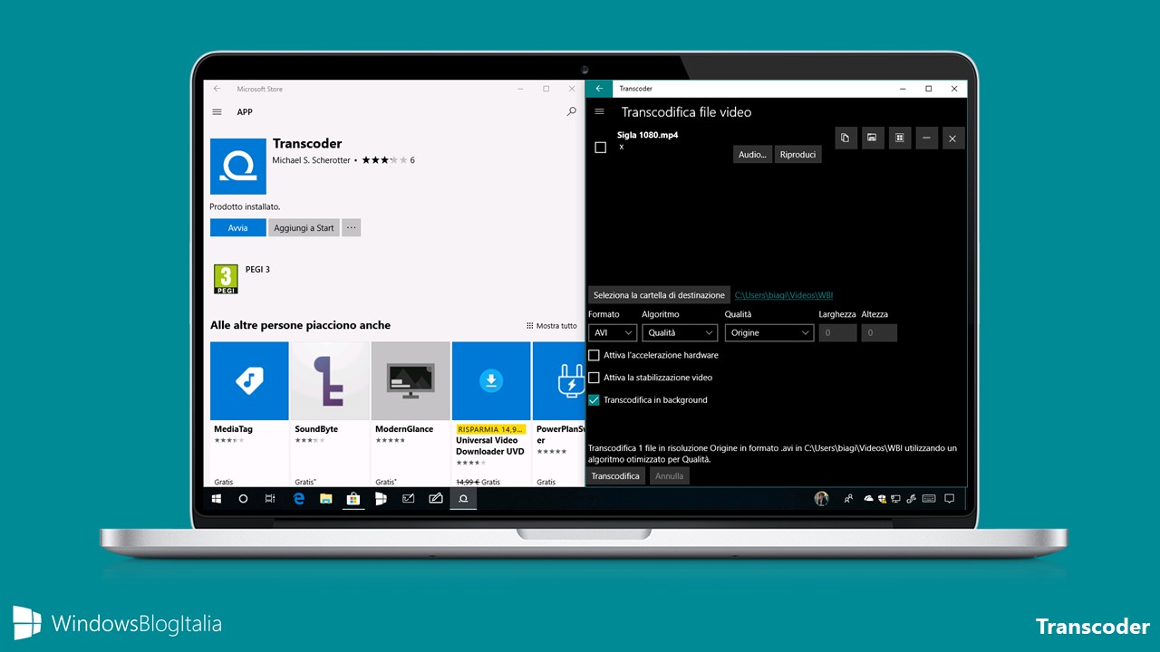
Task: Uncheck Transcodifica in background
Action: click(594, 399)
